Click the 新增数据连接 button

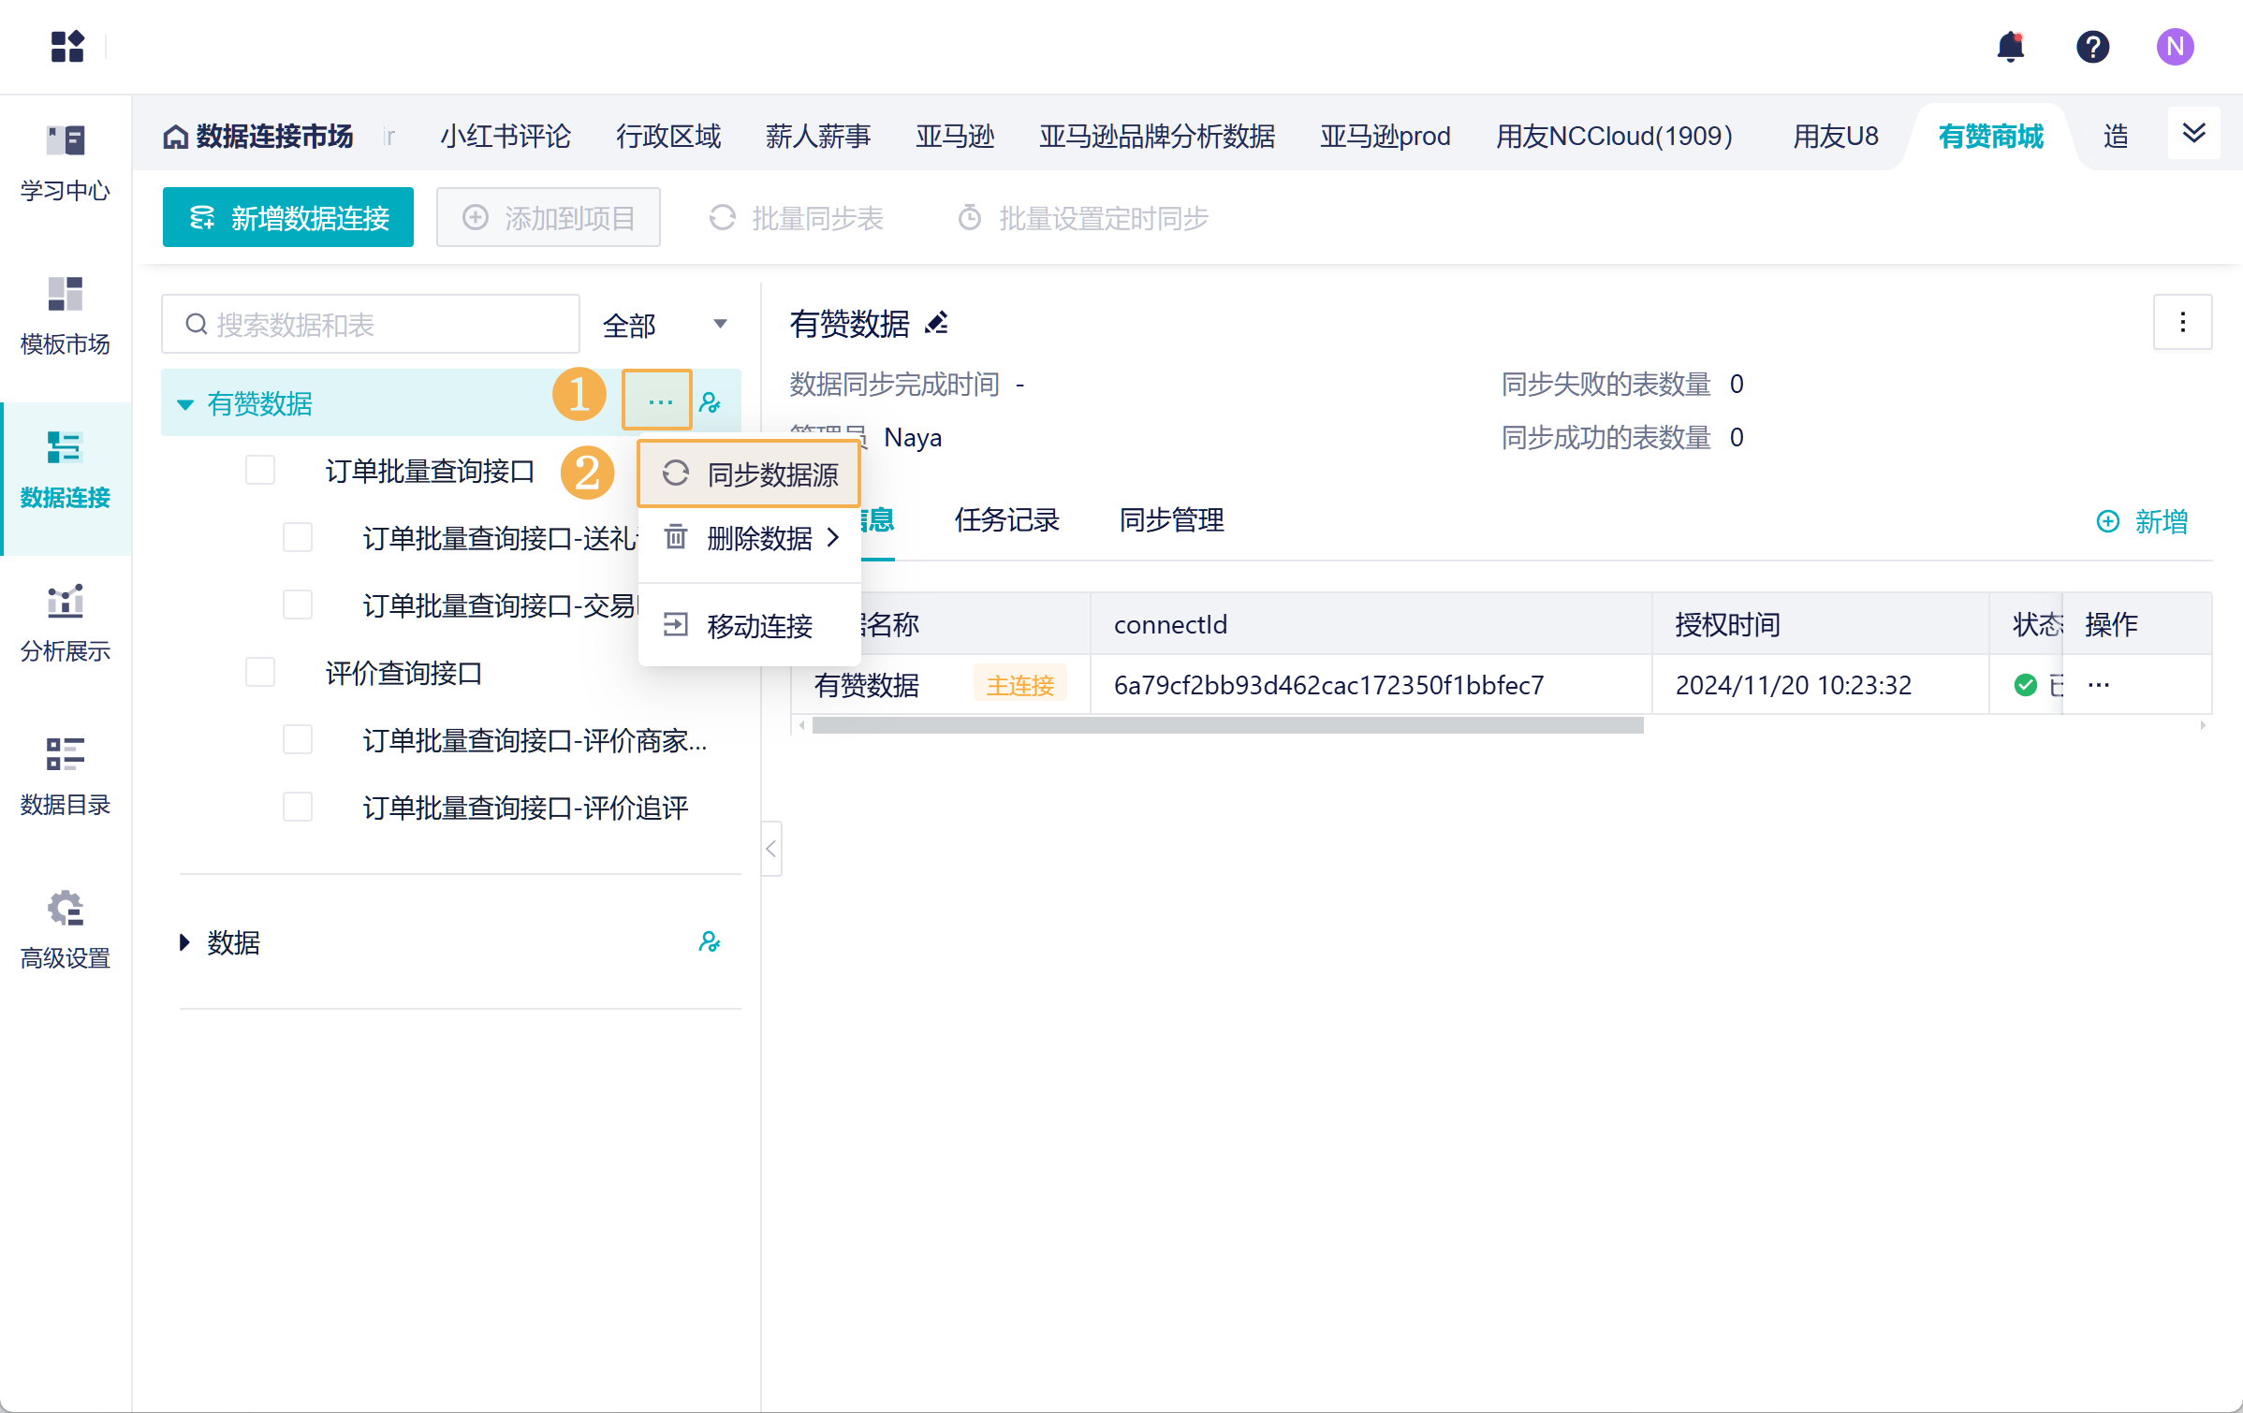tap(288, 218)
